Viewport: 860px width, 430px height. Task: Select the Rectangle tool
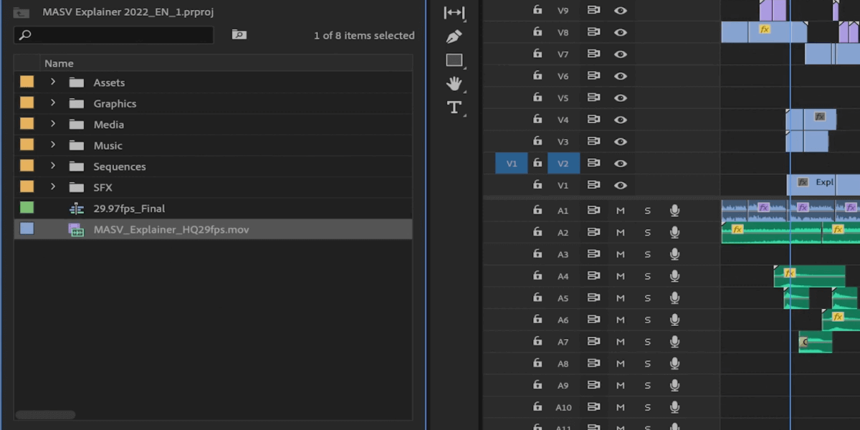pos(454,60)
